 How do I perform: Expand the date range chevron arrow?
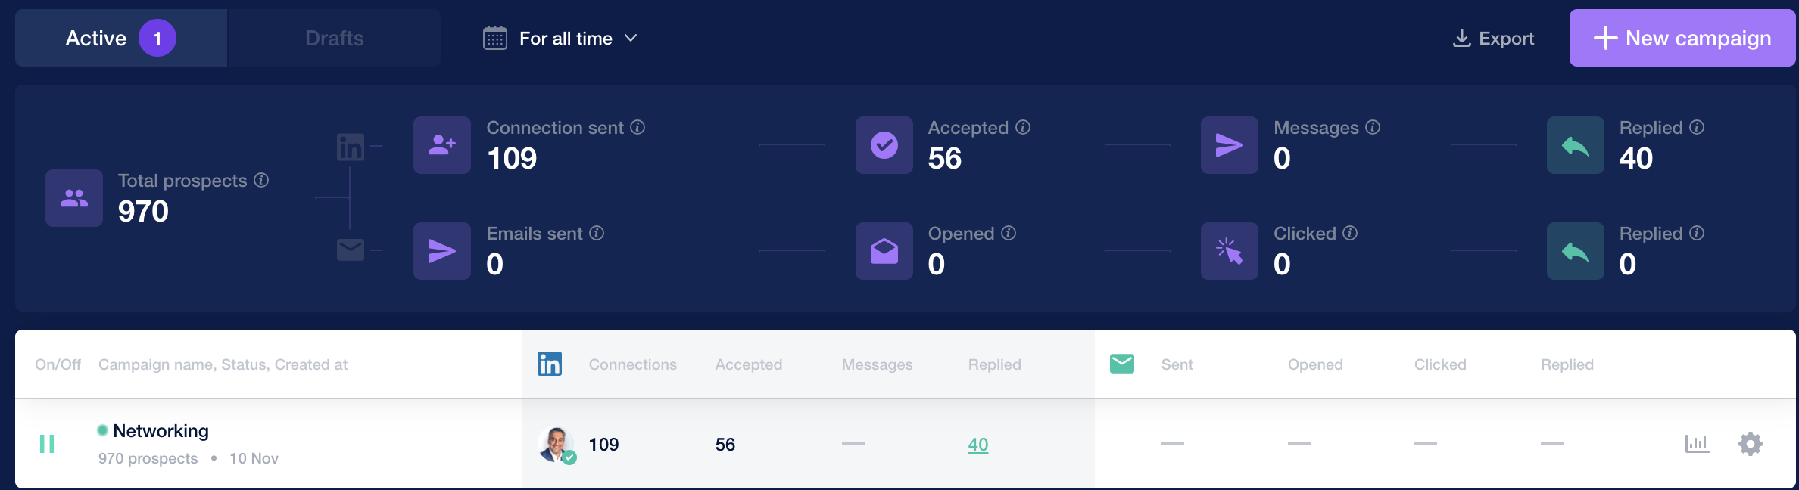pyautogui.click(x=631, y=38)
